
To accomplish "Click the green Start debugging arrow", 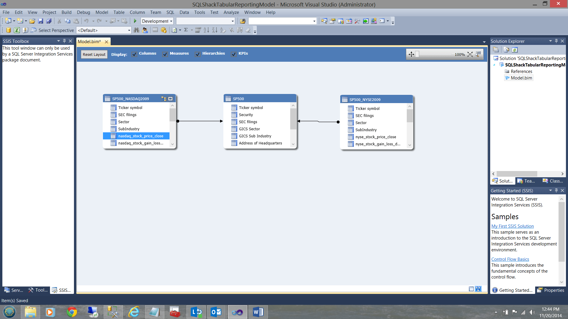I will (135, 21).
